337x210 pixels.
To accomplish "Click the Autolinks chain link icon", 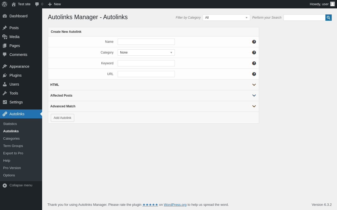I will coord(5,114).
